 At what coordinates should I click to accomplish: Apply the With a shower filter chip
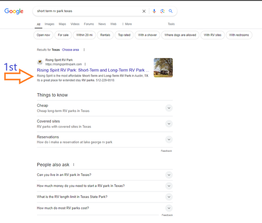click(x=147, y=35)
